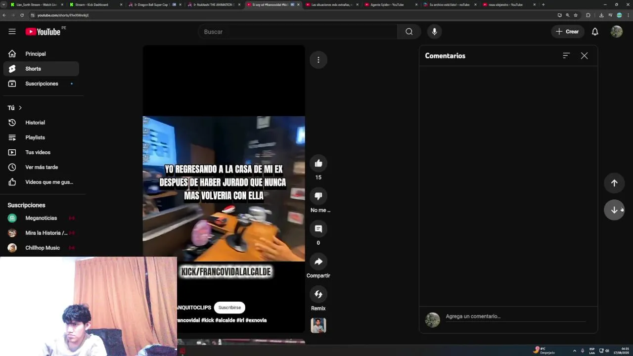Image resolution: width=633 pixels, height=356 pixels.
Task: Select Shorts in the sidebar
Action: coord(41,69)
